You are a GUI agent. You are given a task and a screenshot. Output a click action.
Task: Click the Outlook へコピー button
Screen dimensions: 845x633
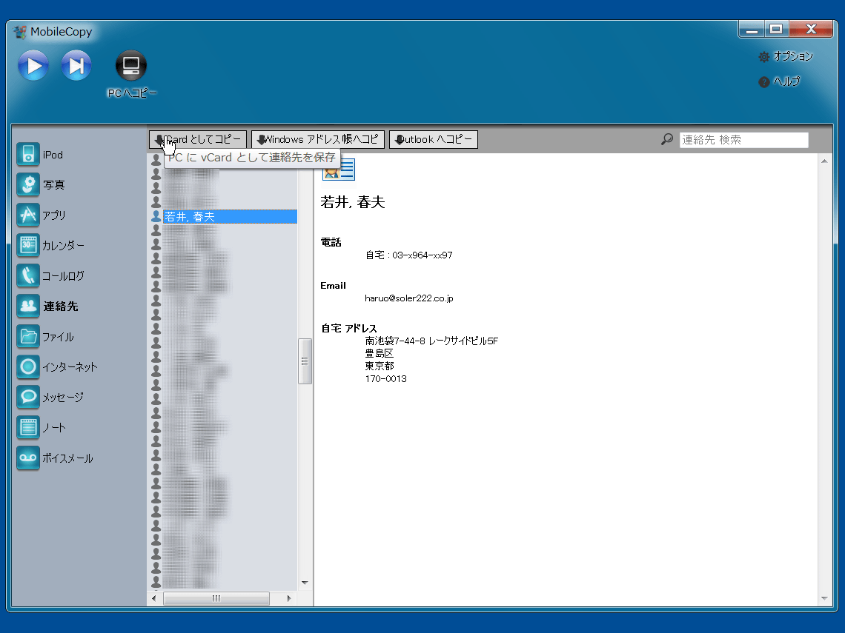click(434, 139)
